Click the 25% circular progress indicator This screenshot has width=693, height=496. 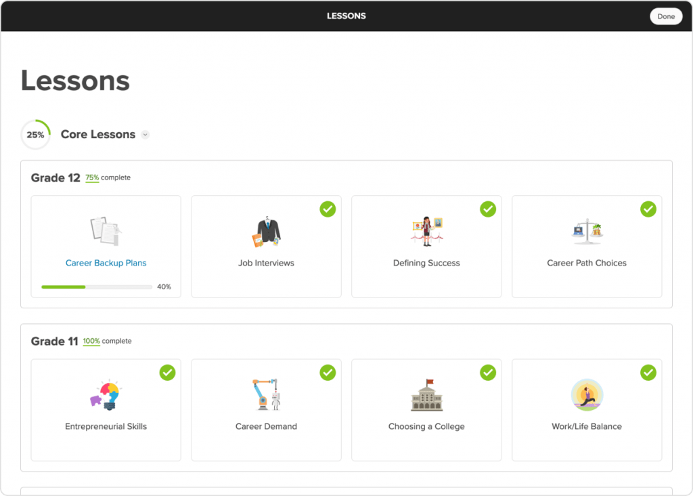click(35, 134)
